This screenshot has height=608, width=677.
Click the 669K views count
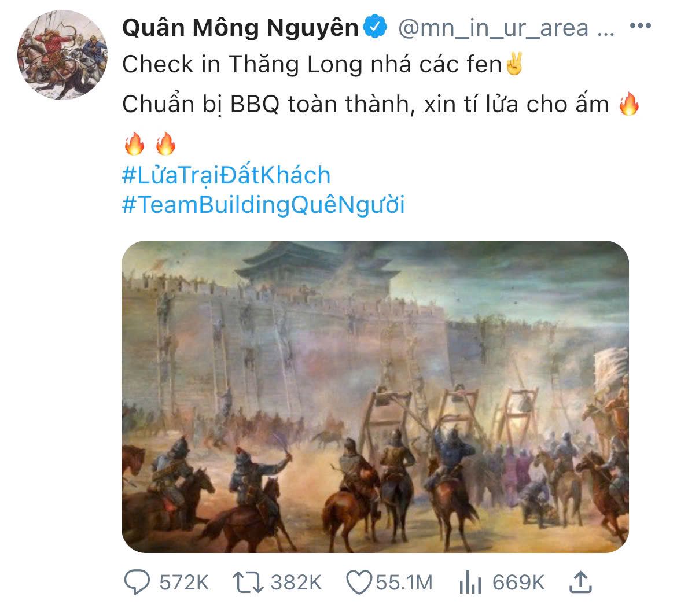click(518, 583)
